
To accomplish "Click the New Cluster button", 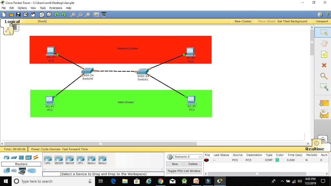I will tap(243, 21).
